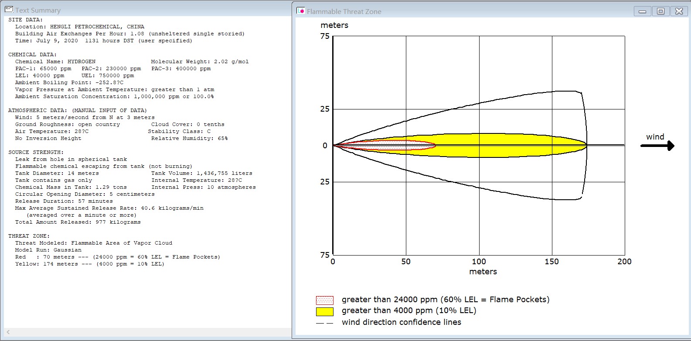Image resolution: width=691 pixels, height=341 pixels.
Task: Click the 'Ambient Saturation Concentration' line
Action: pos(115,96)
